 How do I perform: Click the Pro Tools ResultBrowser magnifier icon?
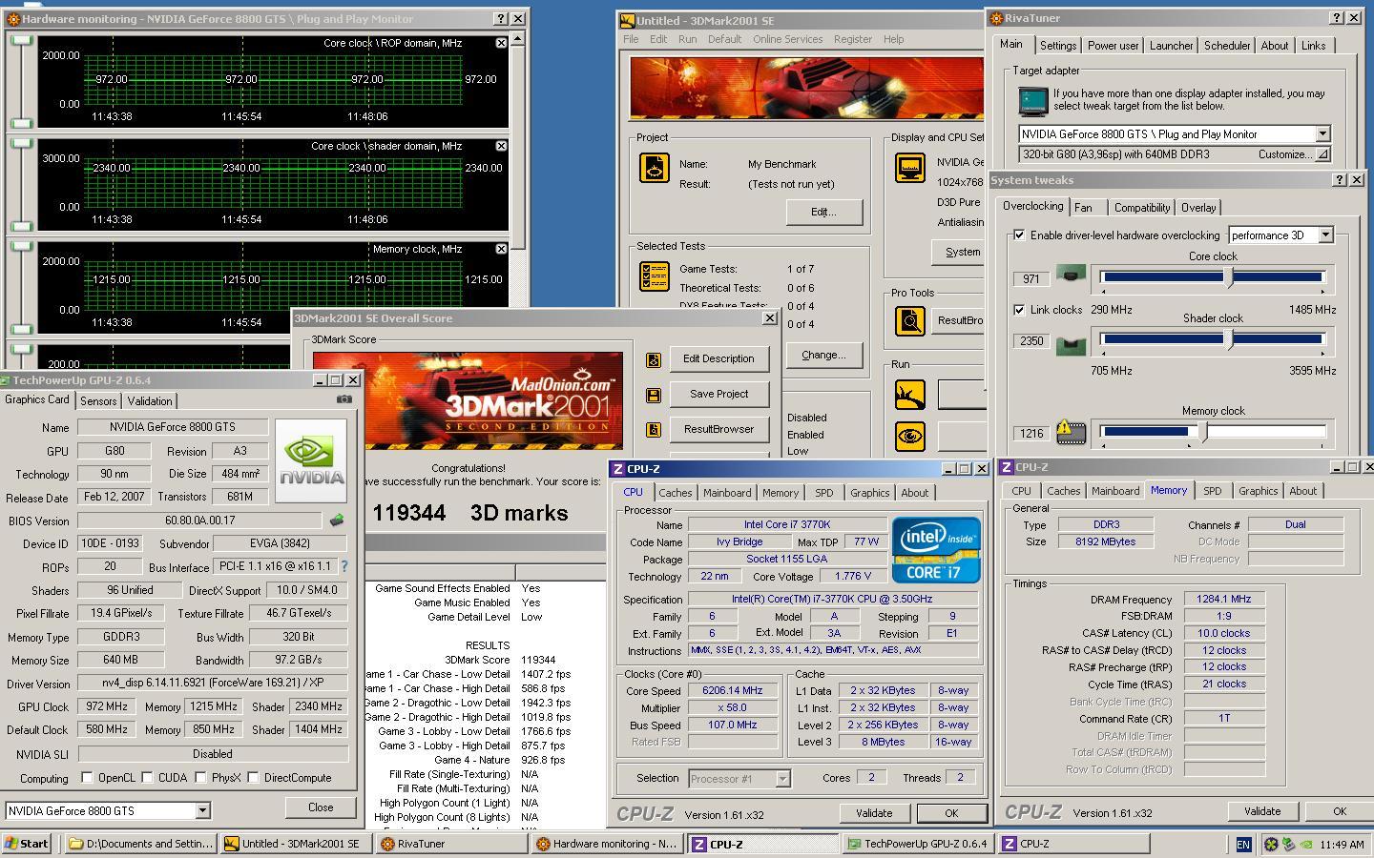click(x=910, y=320)
